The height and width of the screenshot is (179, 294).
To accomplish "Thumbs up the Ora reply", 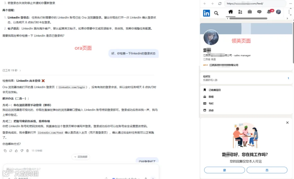I will point(16,151).
